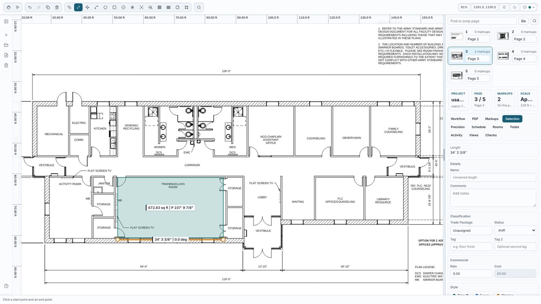Show the Activity tab
Viewport: 541px width, 304px height.
click(456, 135)
